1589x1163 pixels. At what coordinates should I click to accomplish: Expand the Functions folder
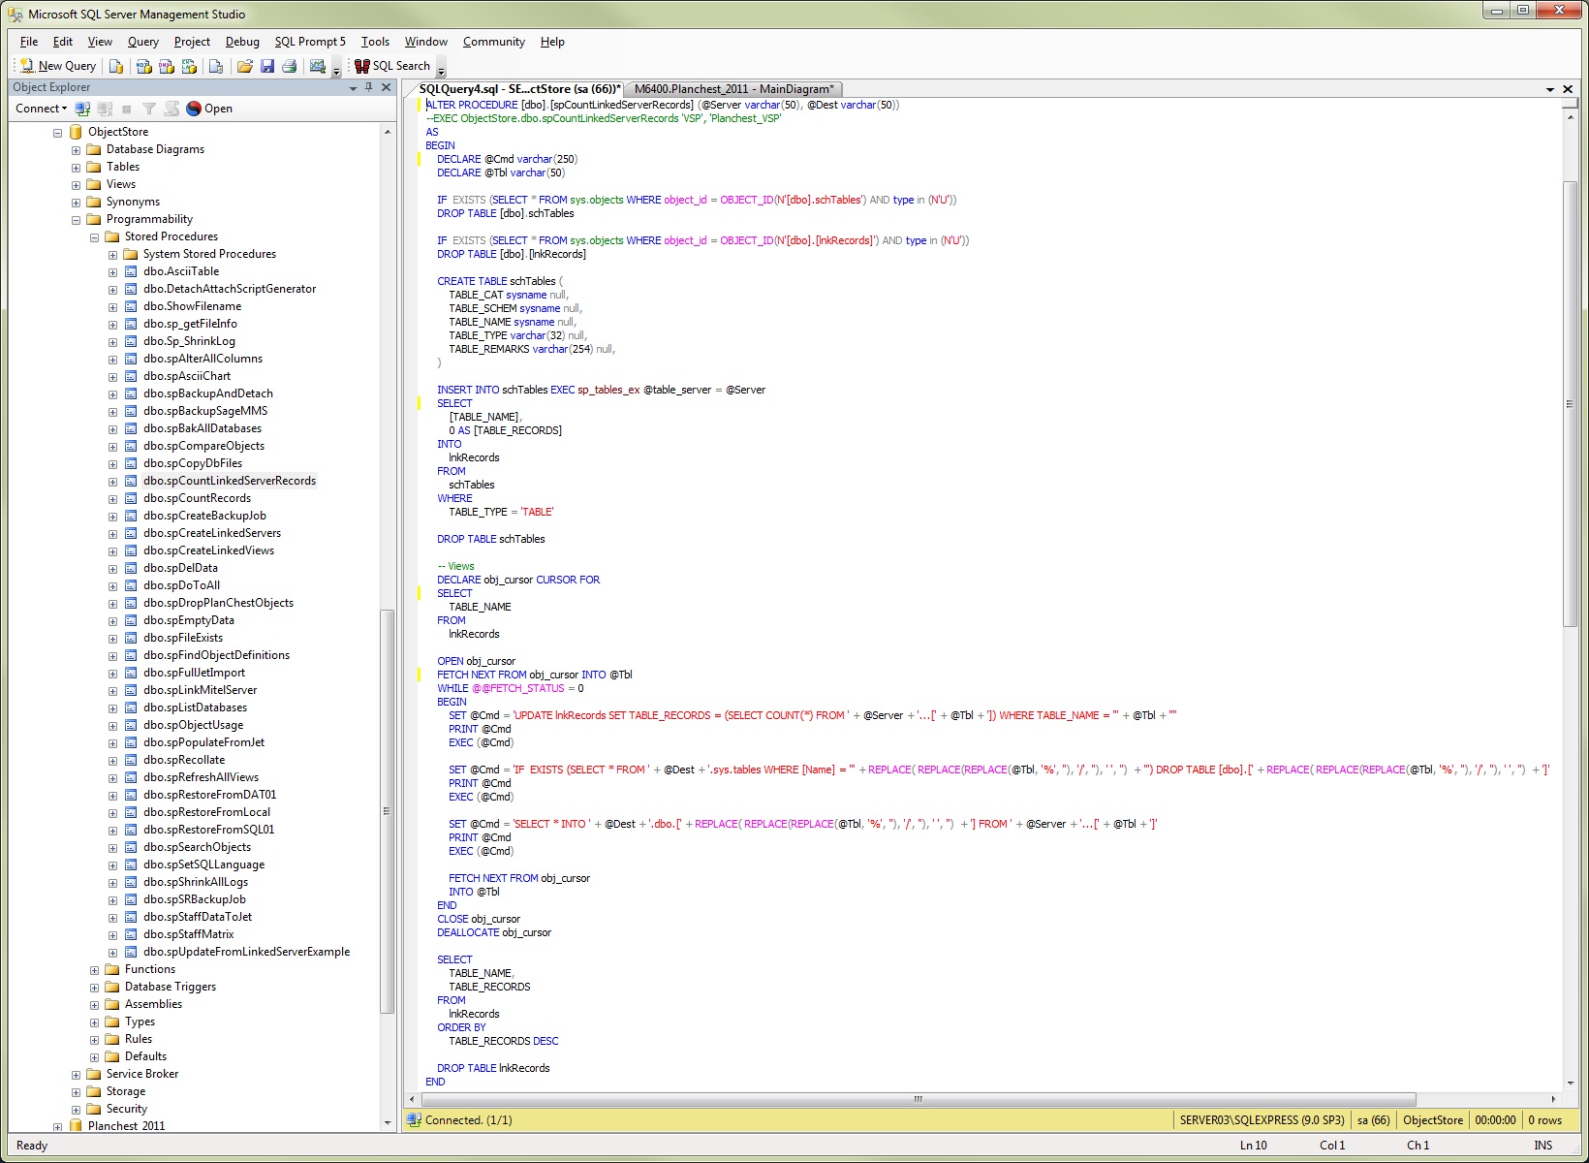coord(94,970)
